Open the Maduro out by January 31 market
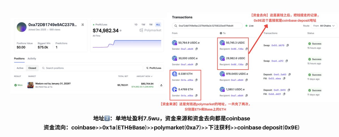This screenshot has height=137, width=339. coord(53,83)
